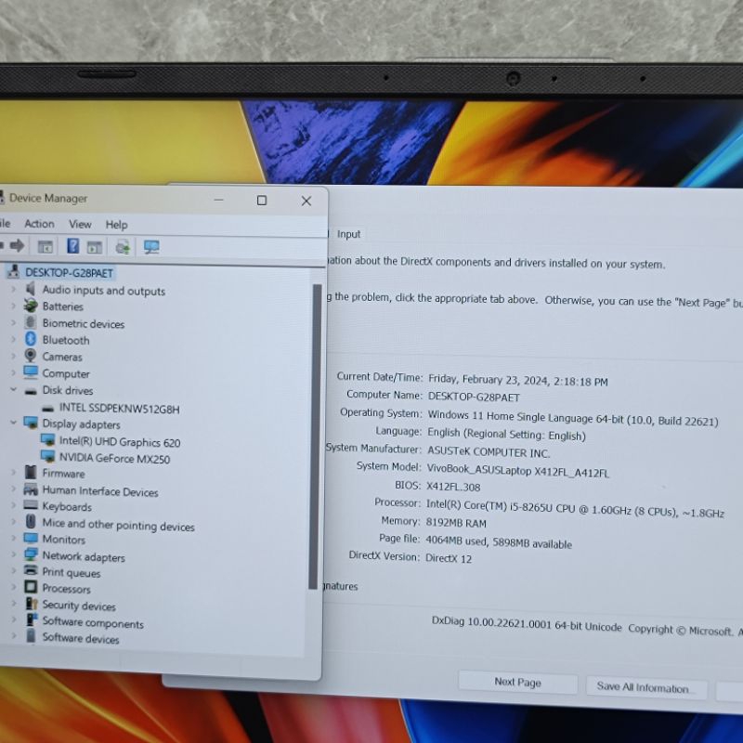Open the View menu in Device Manager
743x743 pixels.
click(80, 224)
